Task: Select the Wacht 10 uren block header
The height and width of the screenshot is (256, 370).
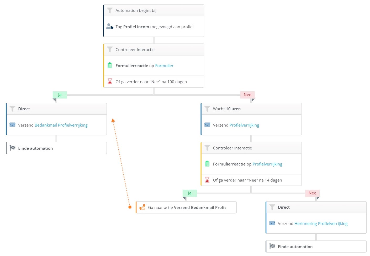Action: 251,109
